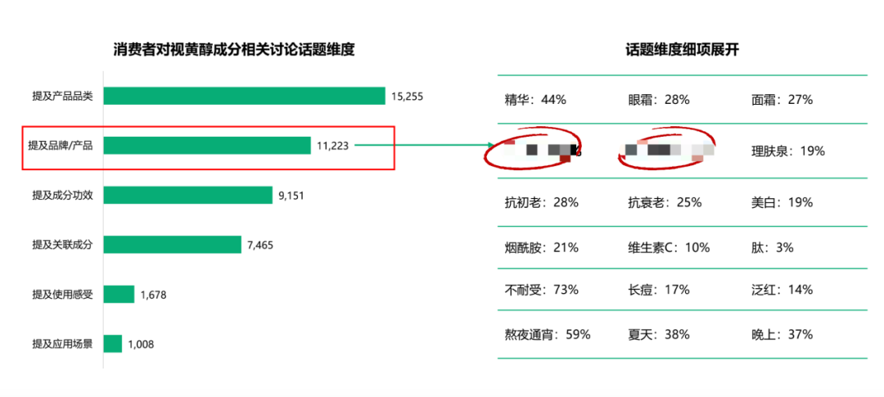Select the 11,223 value label
This screenshot has width=884, height=397.
[332, 146]
